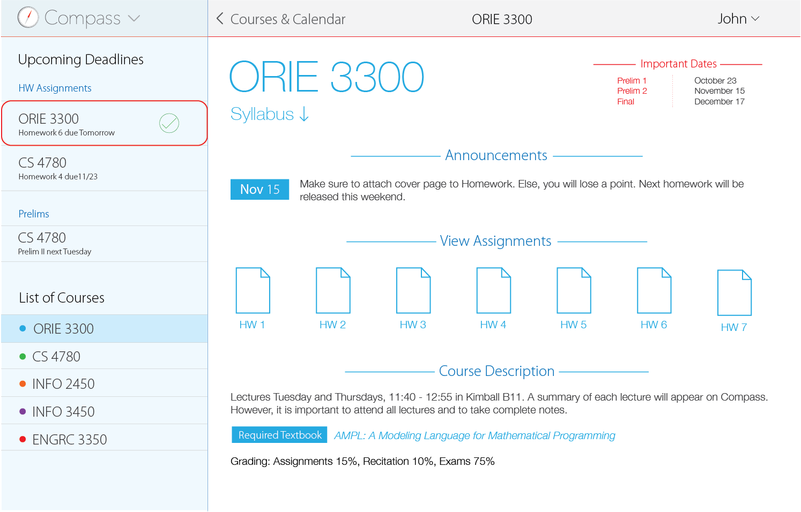Click the Grading breakdown text

pos(362,461)
